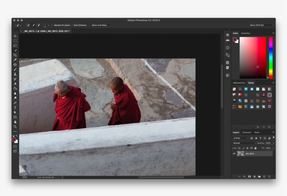Image resolution: width=287 pixels, height=196 pixels.
Task: Select the Zoom tool in toolbar
Action: [x=15, y=126]
